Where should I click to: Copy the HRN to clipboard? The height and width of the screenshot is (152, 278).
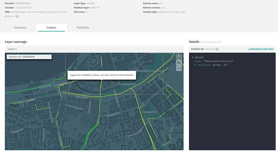[17, 16]
